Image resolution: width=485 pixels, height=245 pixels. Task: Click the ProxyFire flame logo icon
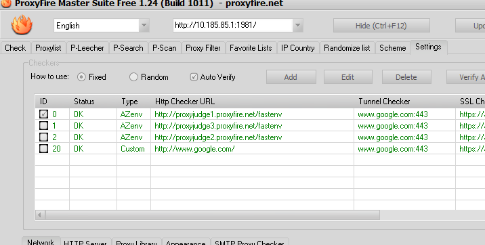22,25
